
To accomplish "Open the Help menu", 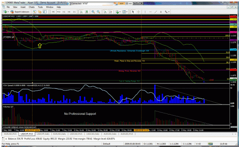I will (59, 7).
